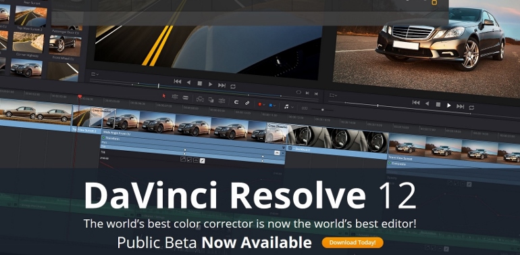Play reverse in the timeline viewer

click(427, 103)
